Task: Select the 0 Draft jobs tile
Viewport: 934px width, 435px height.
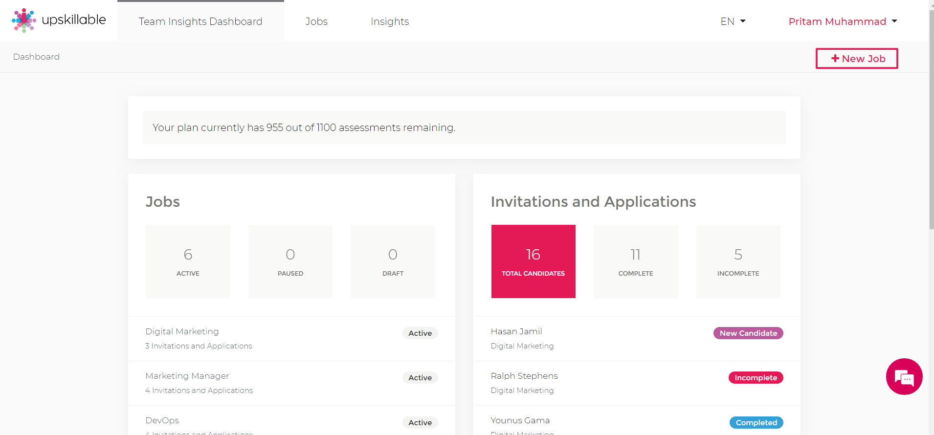Action: click(393, 261)
